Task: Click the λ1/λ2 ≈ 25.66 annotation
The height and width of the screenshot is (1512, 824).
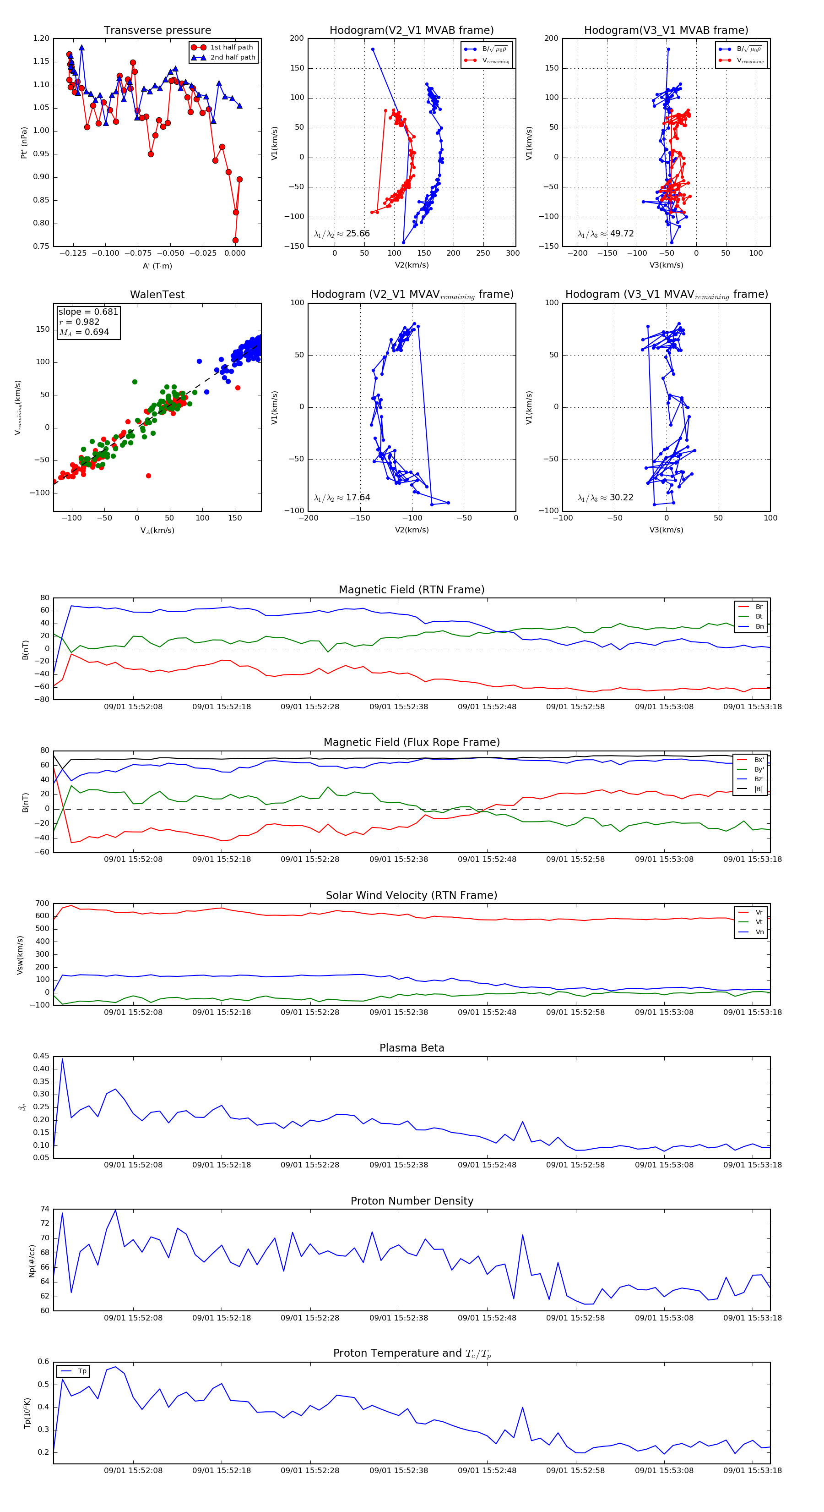Action: tap(342, 234)
